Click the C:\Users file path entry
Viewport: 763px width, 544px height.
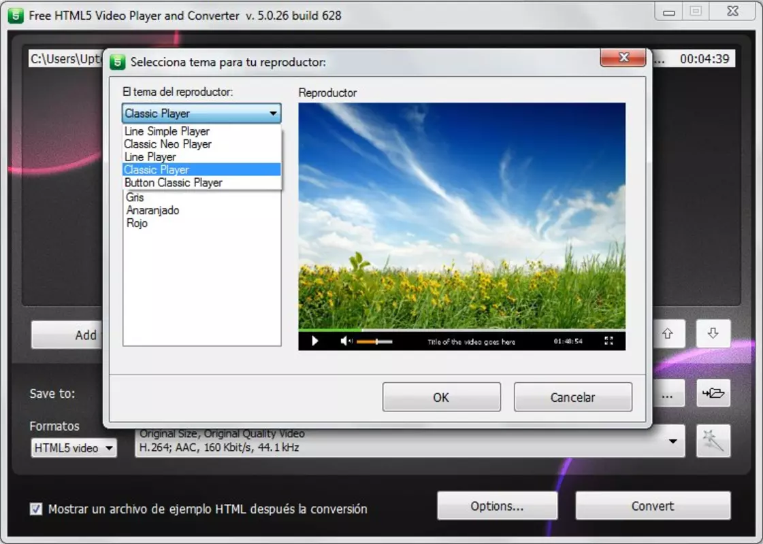click(65, 59)
